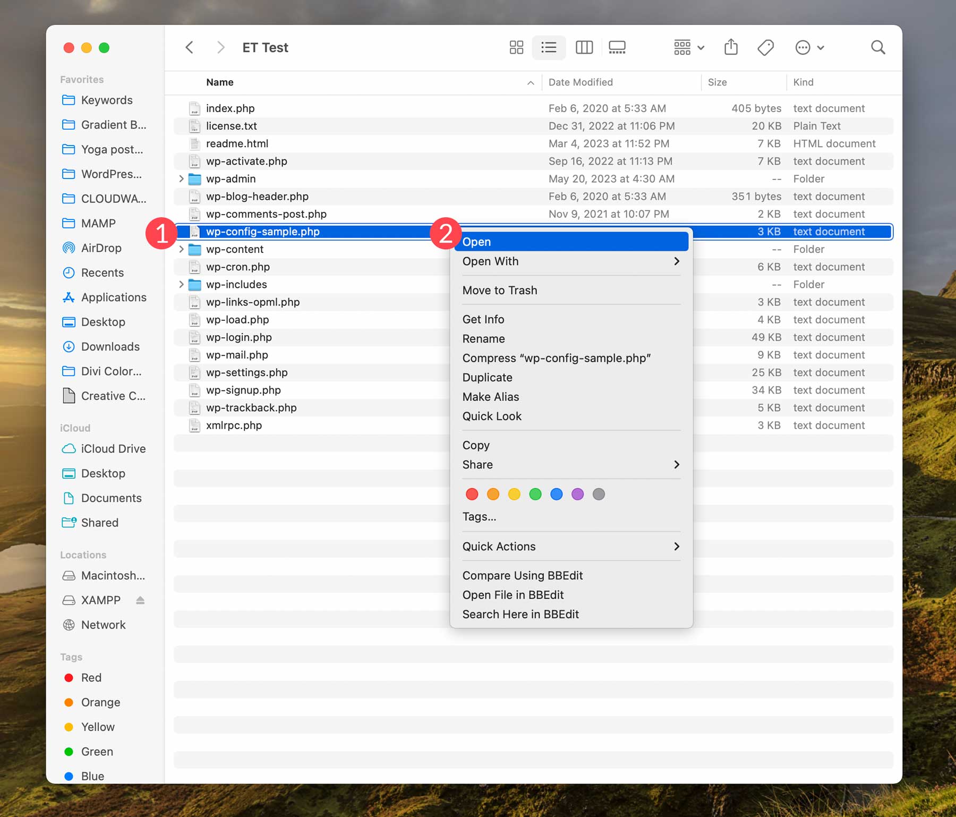The image size is (956, 817).
Task: Expand the wp-admin folder
Action: [x=182, y=179]
